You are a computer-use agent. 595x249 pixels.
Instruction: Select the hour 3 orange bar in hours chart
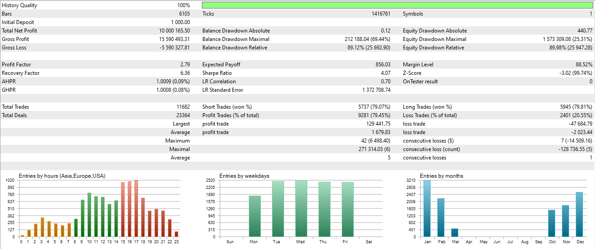(x=42, y=227)
